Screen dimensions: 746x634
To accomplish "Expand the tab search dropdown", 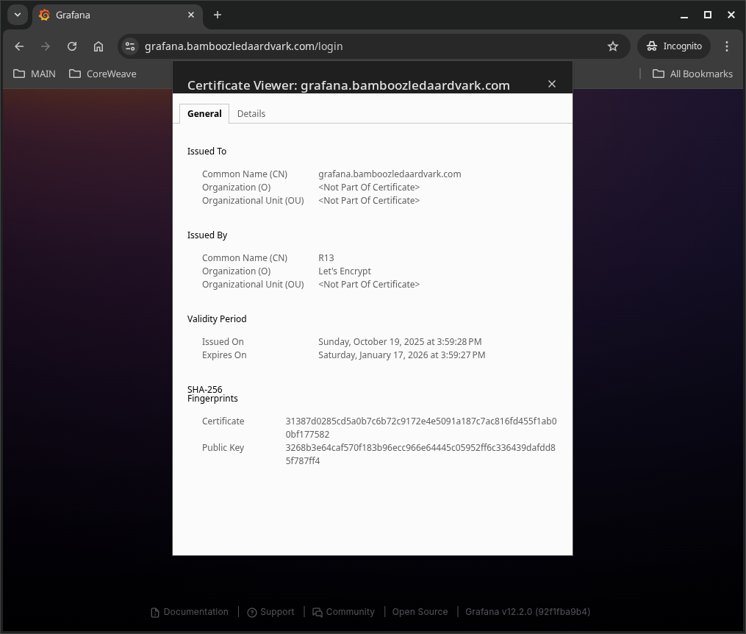I will point(18,15).
